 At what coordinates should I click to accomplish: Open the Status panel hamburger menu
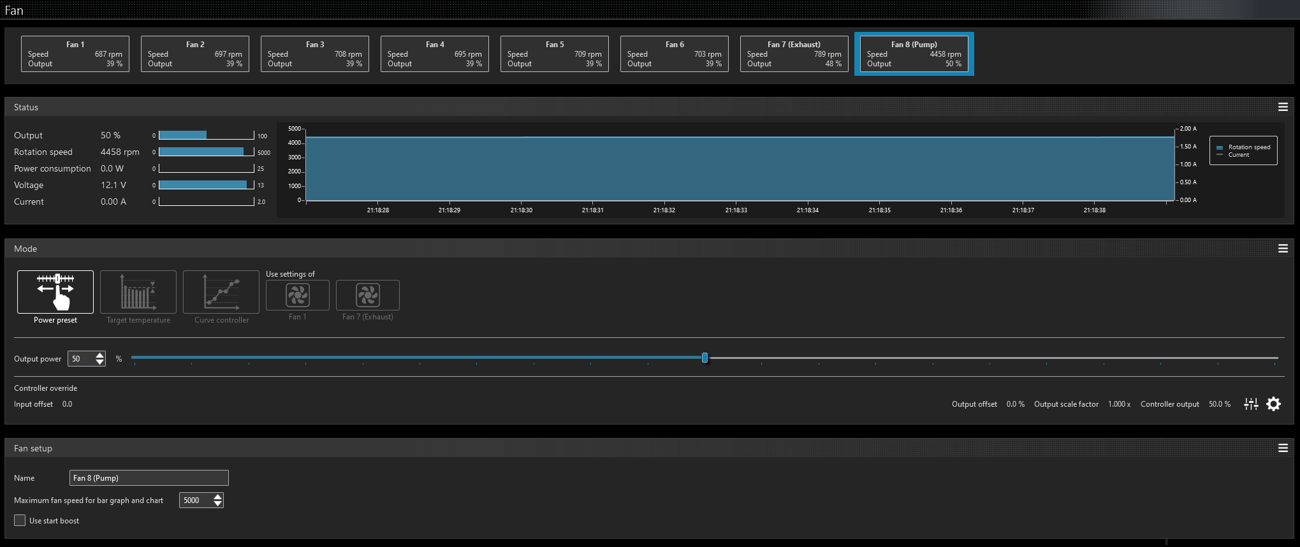tap(1283, 107)
